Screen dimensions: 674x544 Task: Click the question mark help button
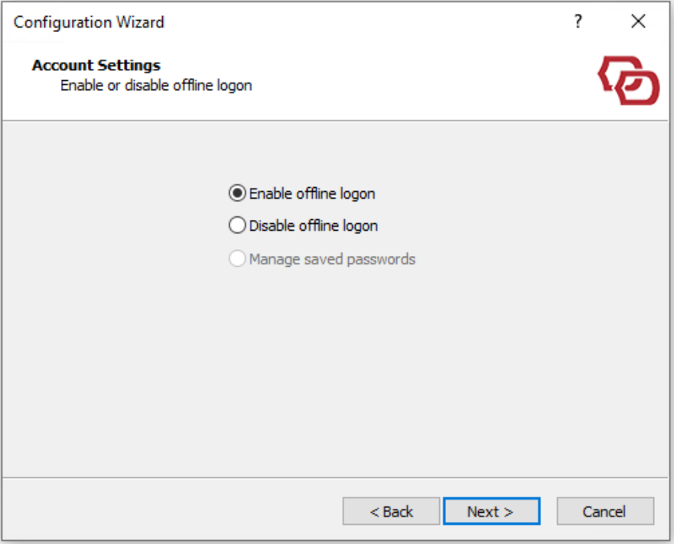click(x=578, y=22)
